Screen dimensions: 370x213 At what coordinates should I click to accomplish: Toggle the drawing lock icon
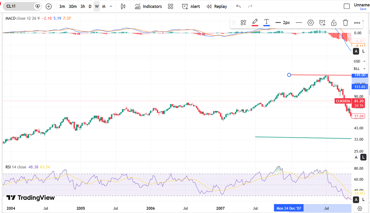[x=334, y=23]
